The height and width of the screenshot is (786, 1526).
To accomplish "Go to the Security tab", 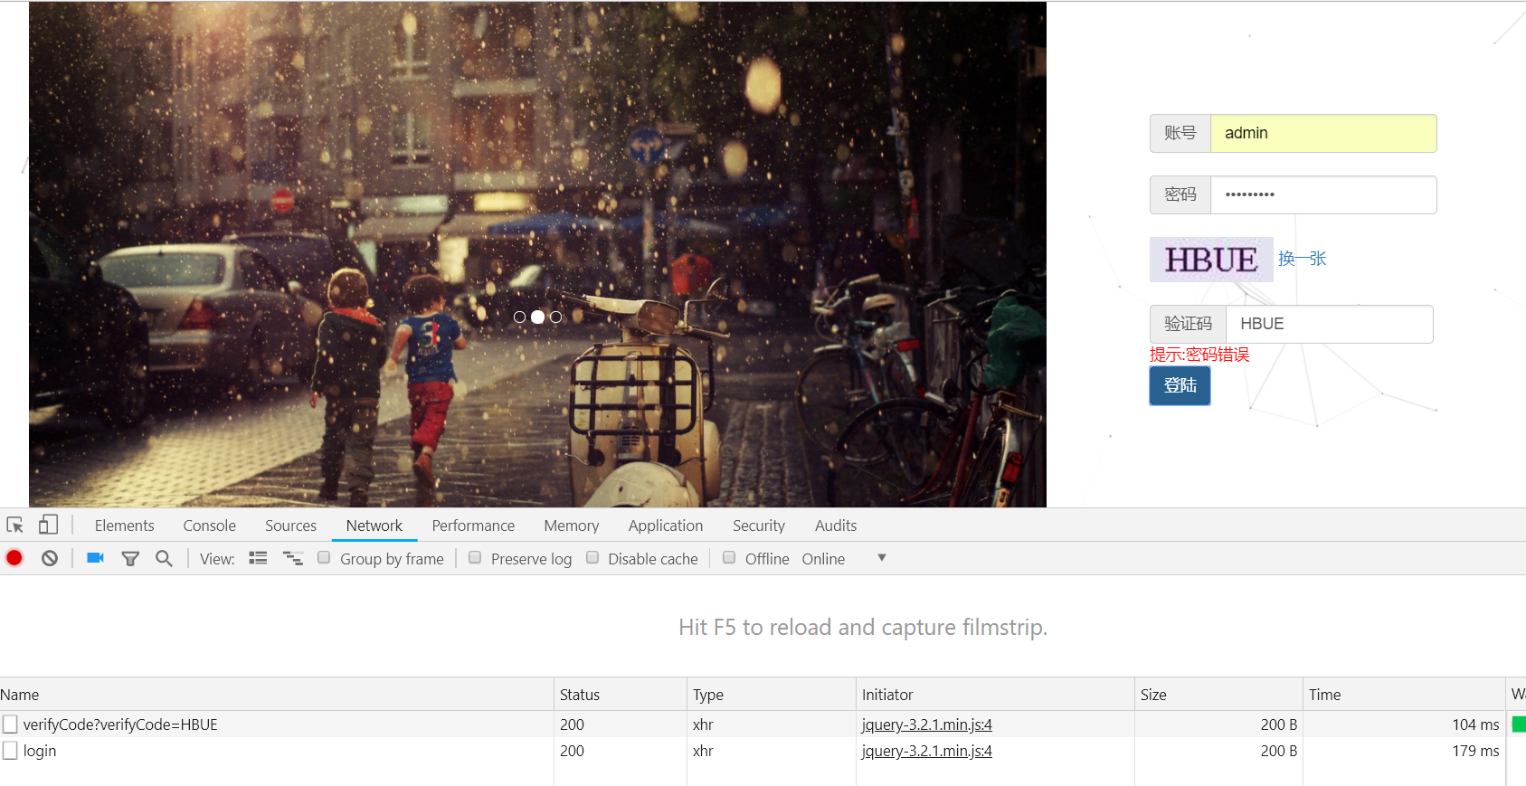I will [x=758, y=526].
